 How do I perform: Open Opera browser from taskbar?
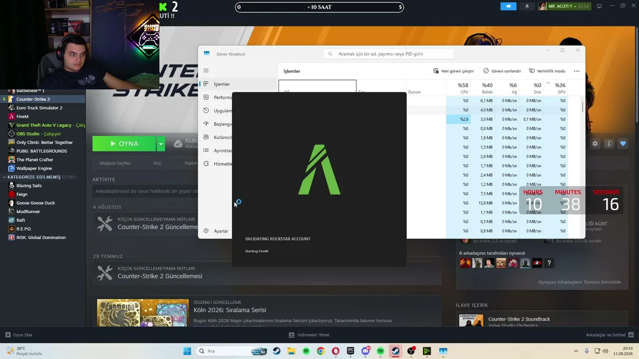click(335, 351)
